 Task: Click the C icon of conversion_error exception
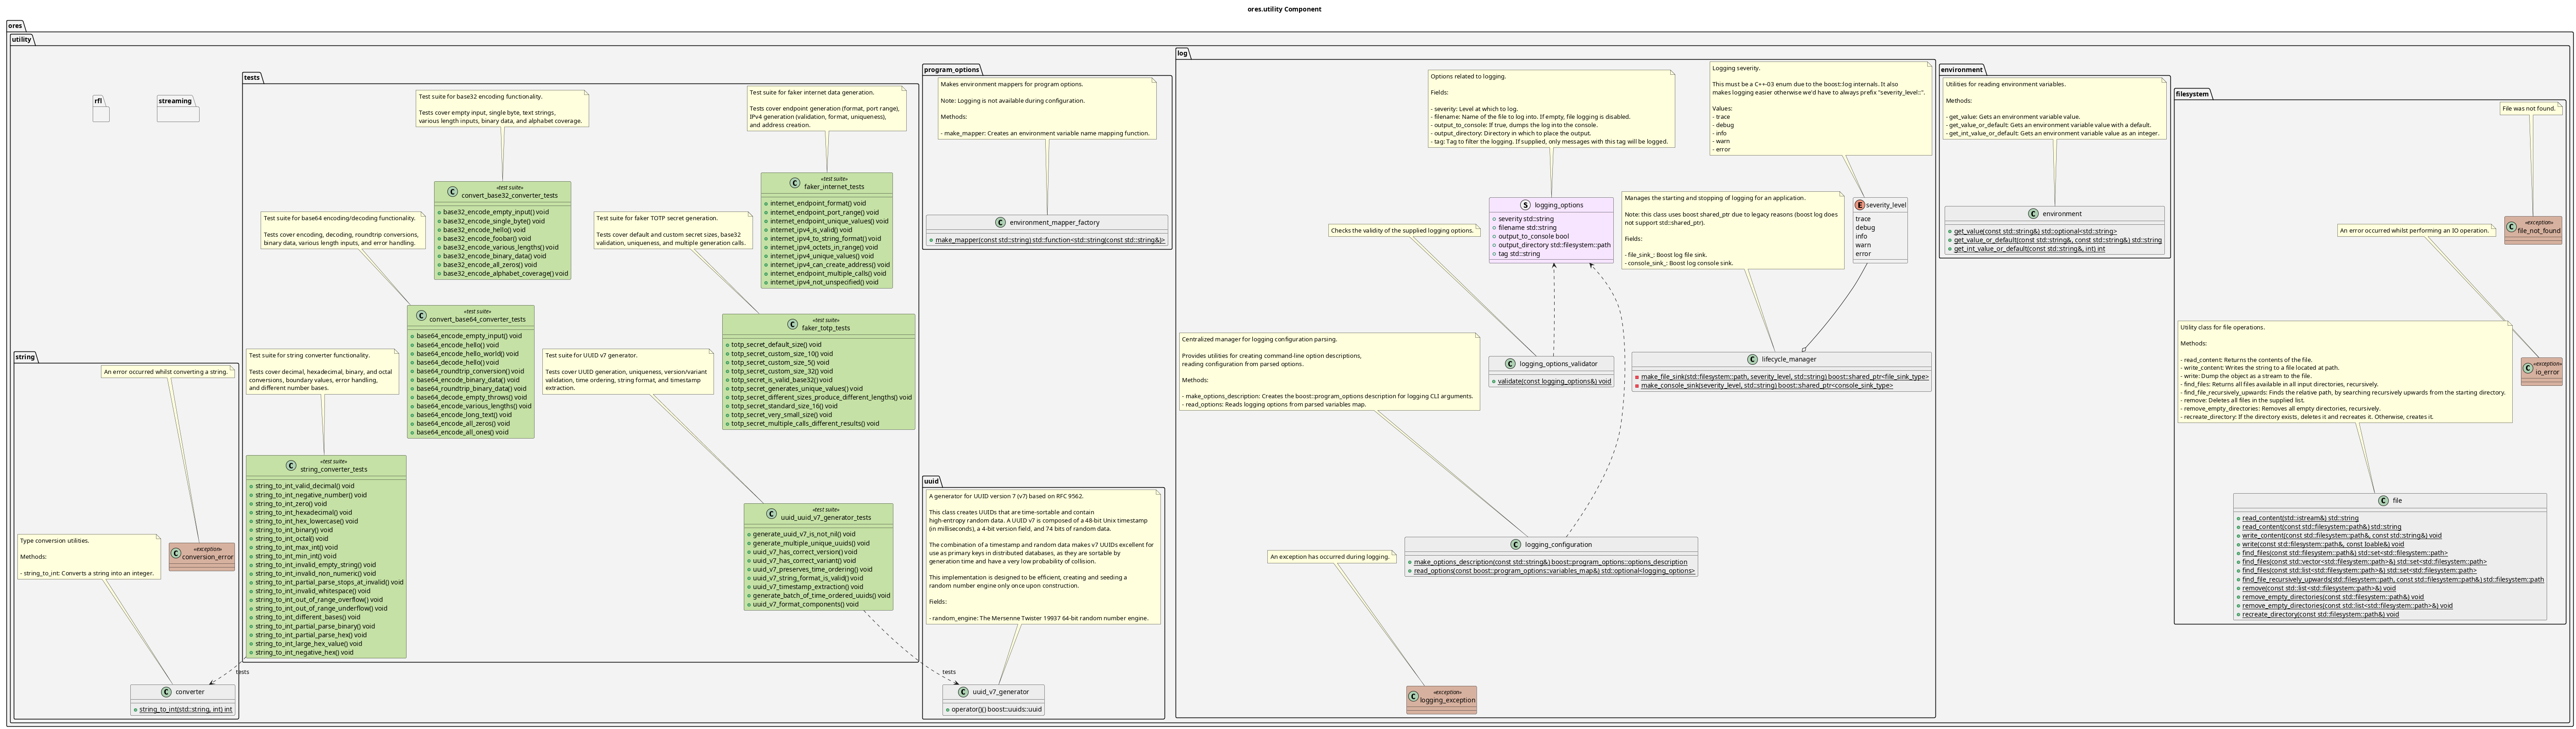click(176, 553)
